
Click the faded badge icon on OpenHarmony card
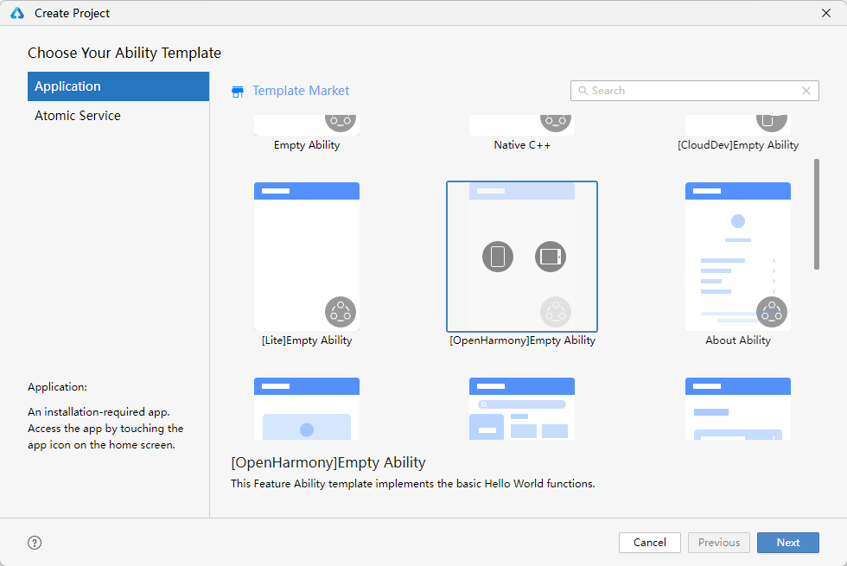point(555,312)
